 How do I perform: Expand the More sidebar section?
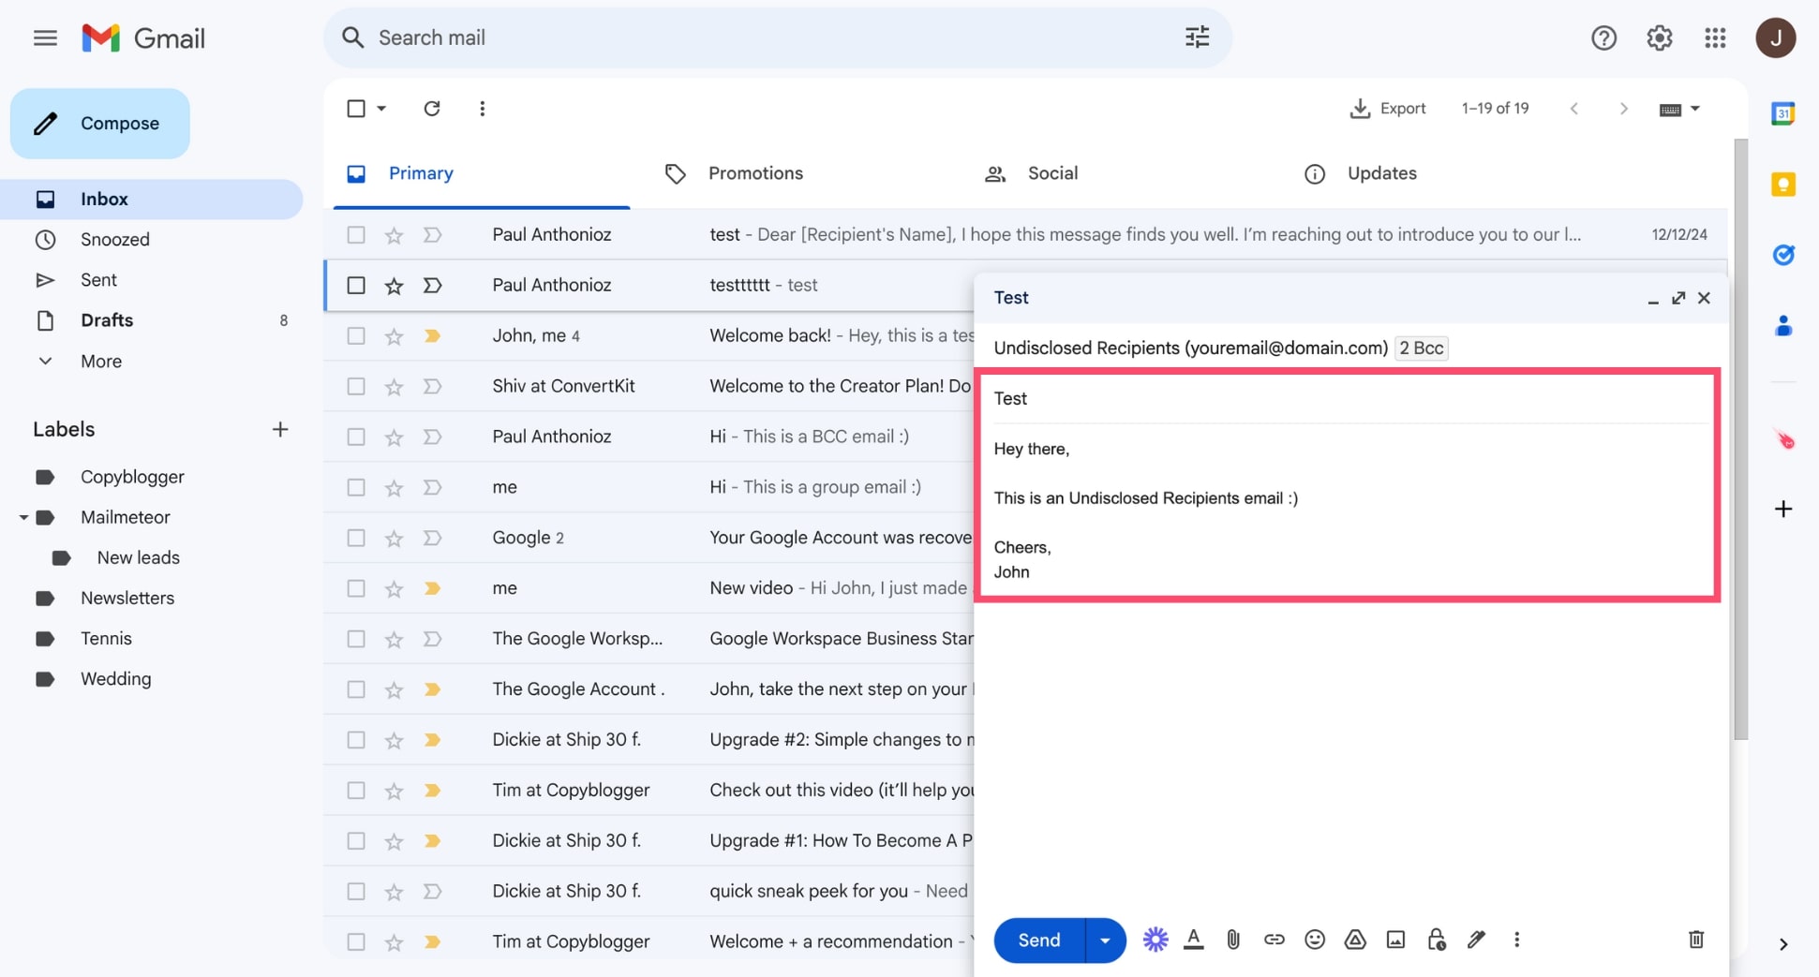coord(101,362)
